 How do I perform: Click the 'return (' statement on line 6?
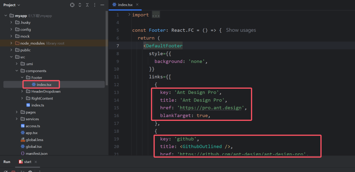149,38
